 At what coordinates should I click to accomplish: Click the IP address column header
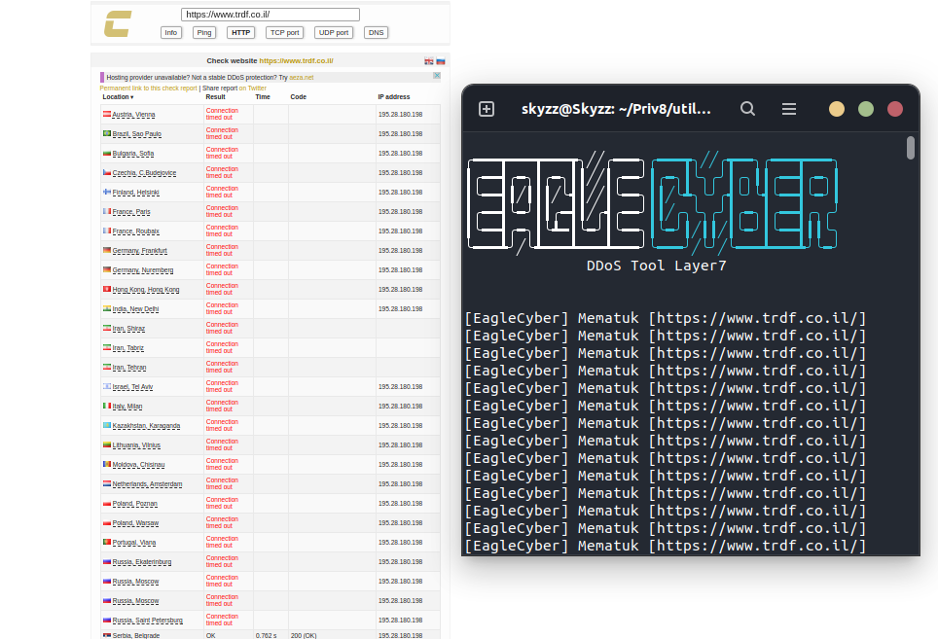tap(394, 97)
